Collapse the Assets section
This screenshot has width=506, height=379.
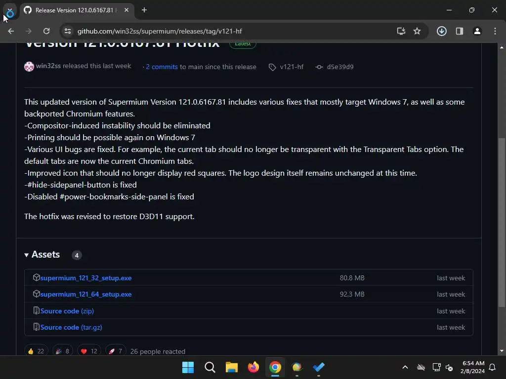[x=42, y=255]
